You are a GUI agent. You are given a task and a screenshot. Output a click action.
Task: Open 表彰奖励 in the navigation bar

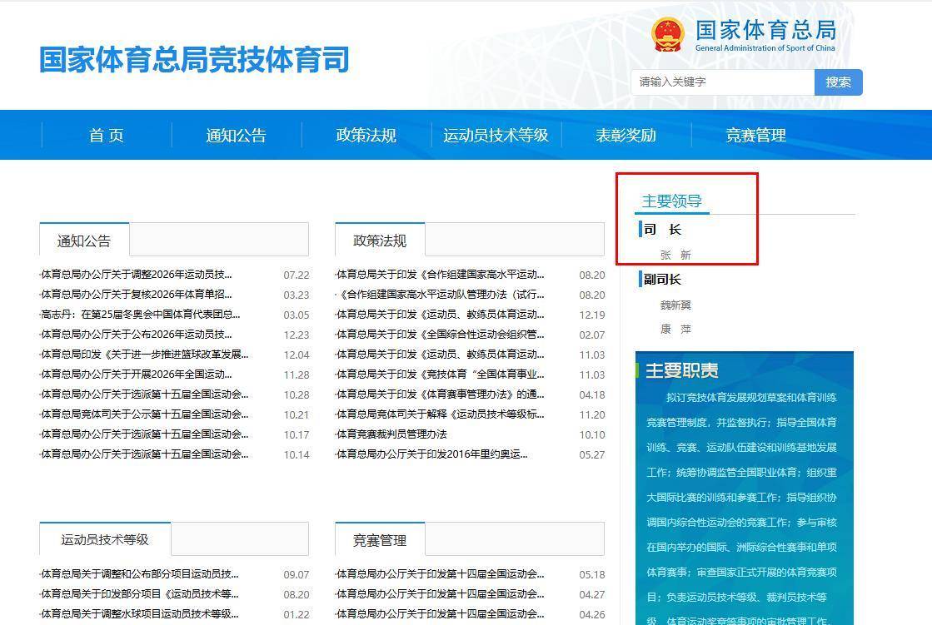click(625, 136)
